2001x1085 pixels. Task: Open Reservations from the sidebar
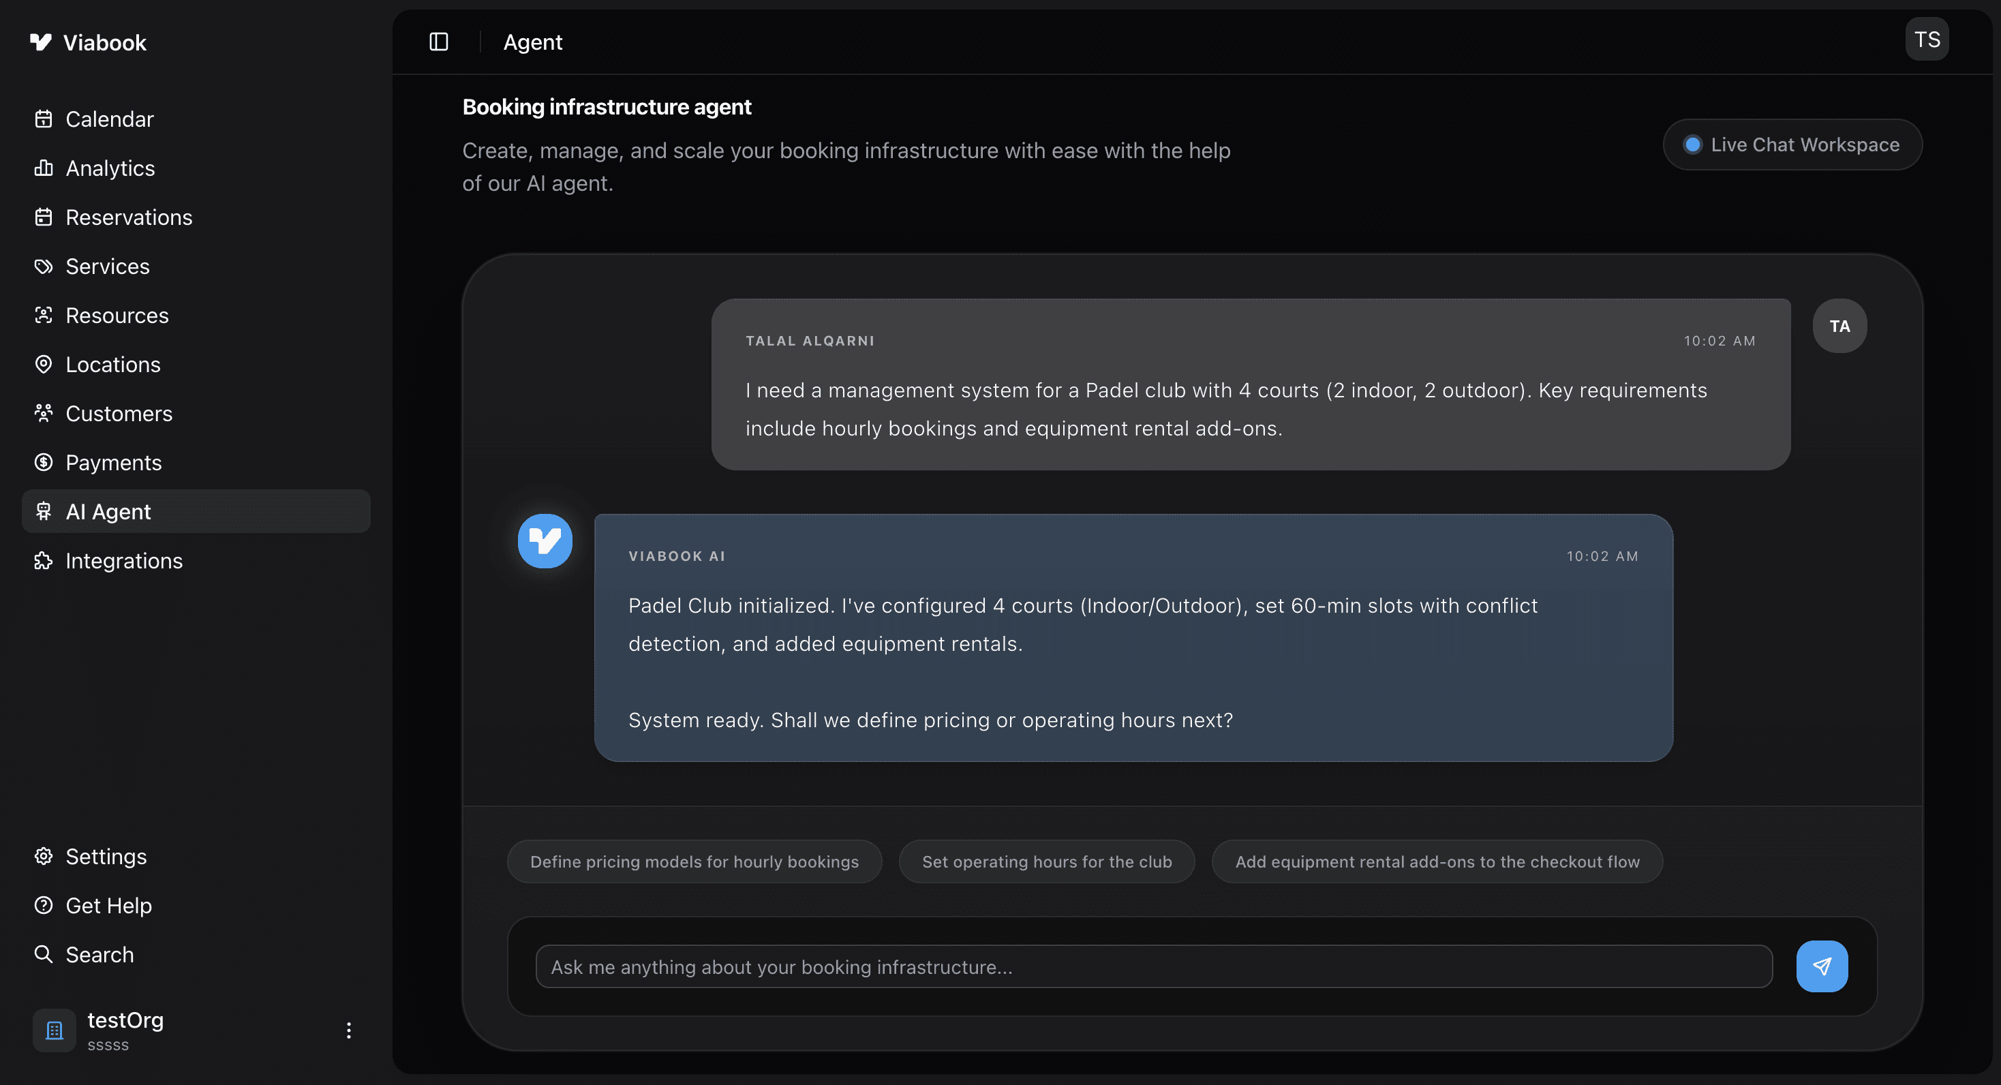(x=129, y=217)
